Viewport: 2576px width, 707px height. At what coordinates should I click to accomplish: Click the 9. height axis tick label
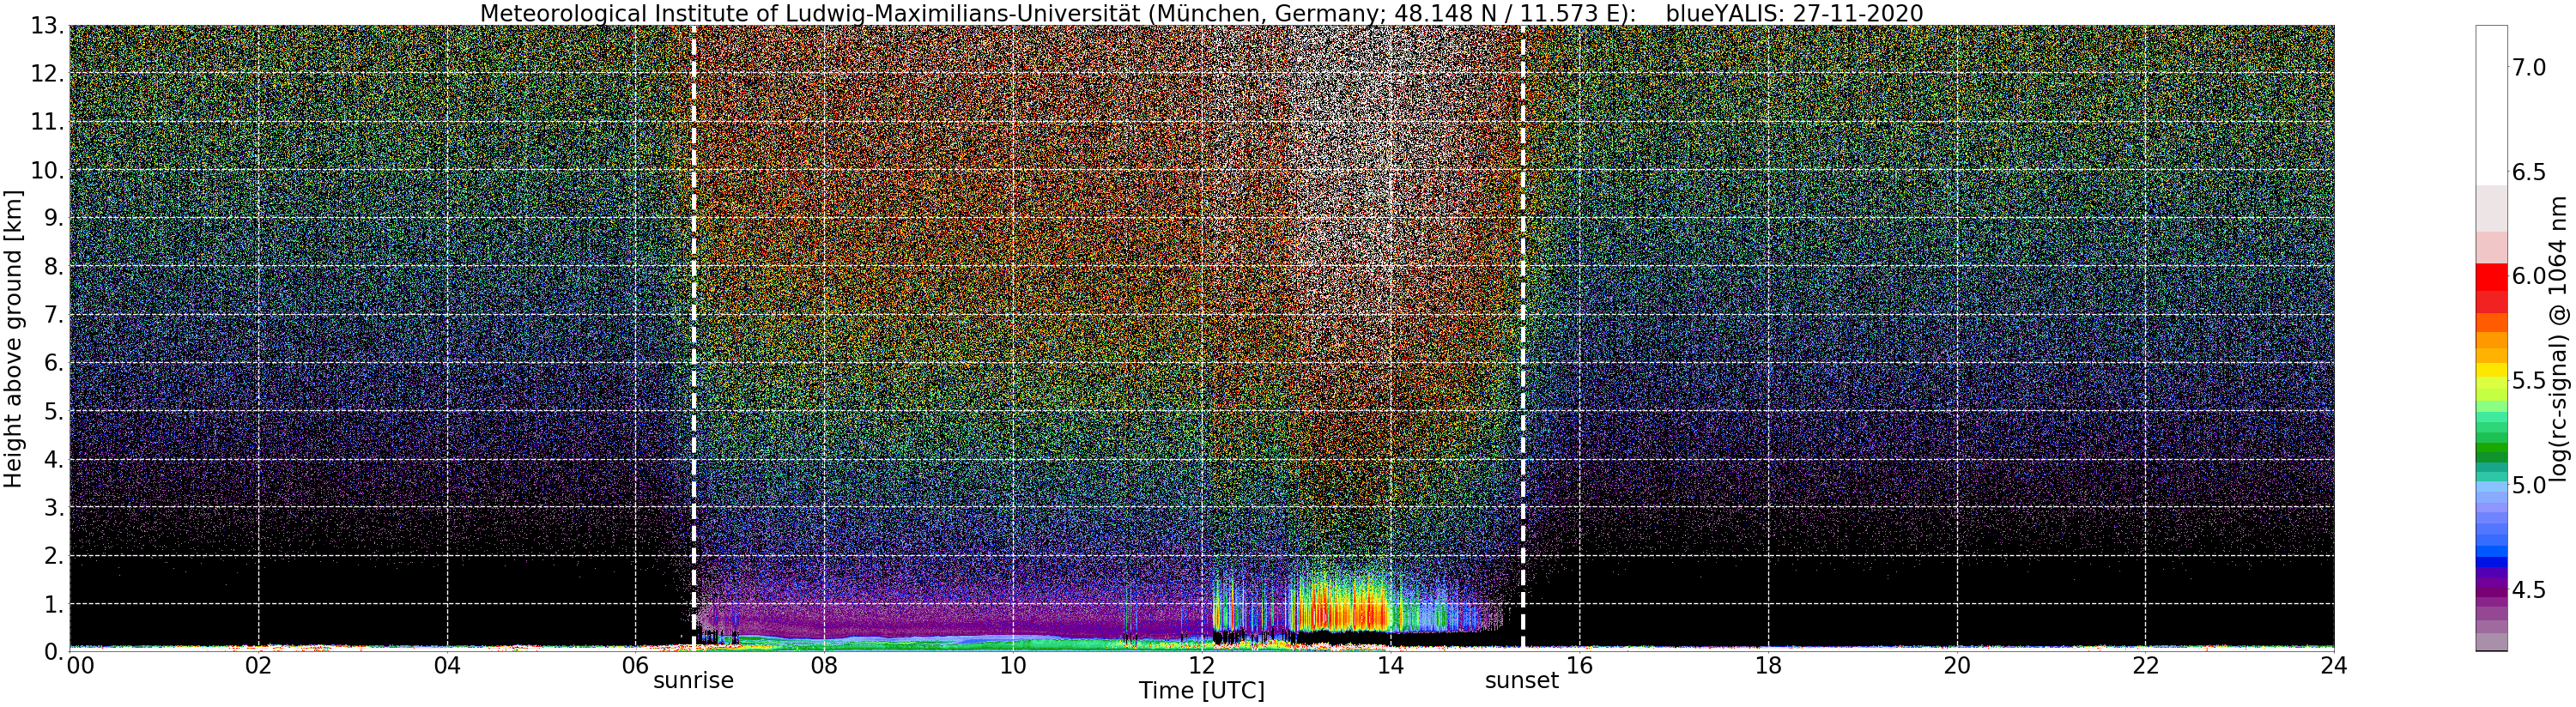pos(54,218)
